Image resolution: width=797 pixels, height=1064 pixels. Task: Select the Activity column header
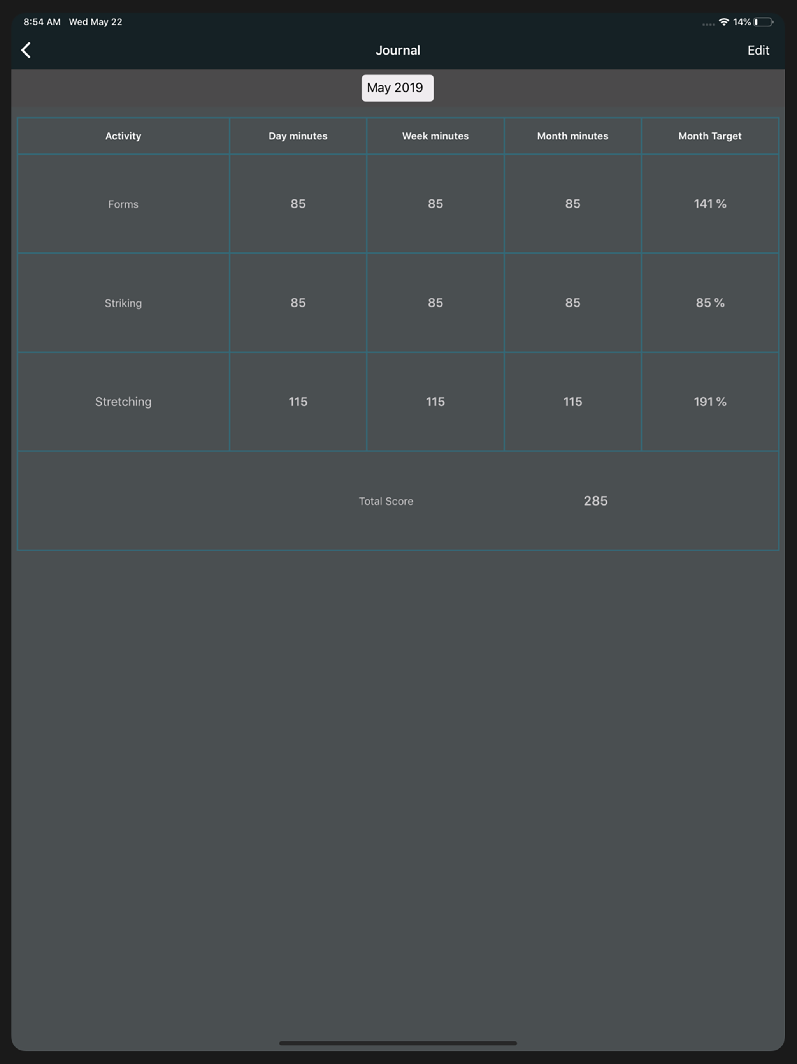123,136
